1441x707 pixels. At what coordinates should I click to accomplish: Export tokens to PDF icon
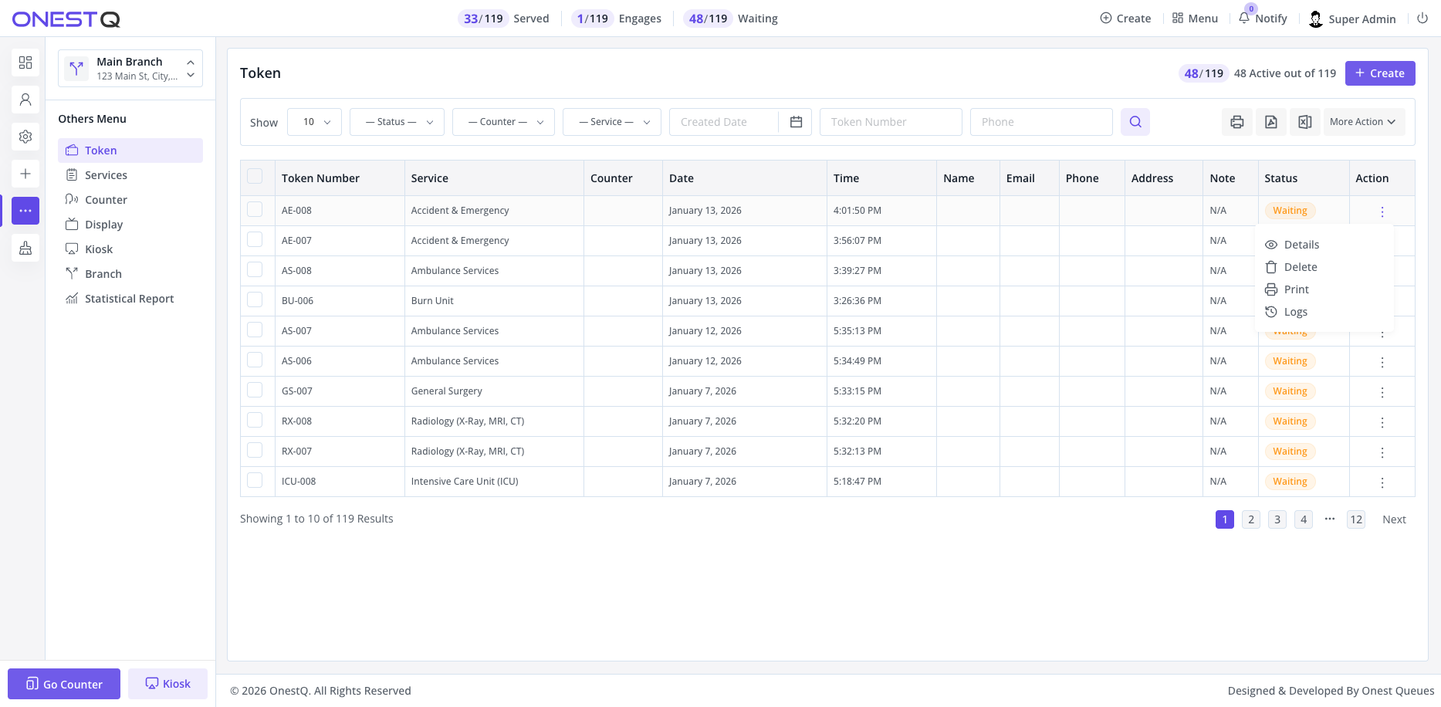point(1271,122)
